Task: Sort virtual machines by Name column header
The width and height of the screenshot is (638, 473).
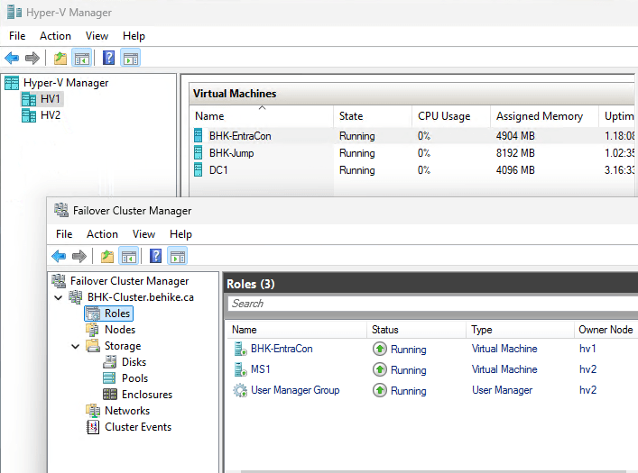Action: (209, 116)
